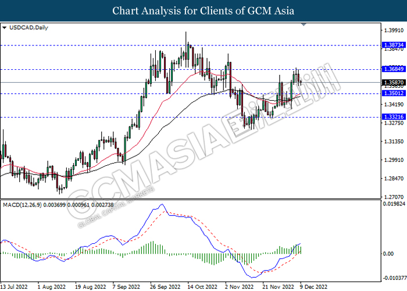Click the 1.34190 price axis value
This screenshot has height=291, width=407.
tap(394, 104)
